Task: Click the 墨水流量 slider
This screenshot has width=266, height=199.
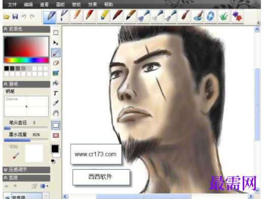Action: [x=26, y=140]
